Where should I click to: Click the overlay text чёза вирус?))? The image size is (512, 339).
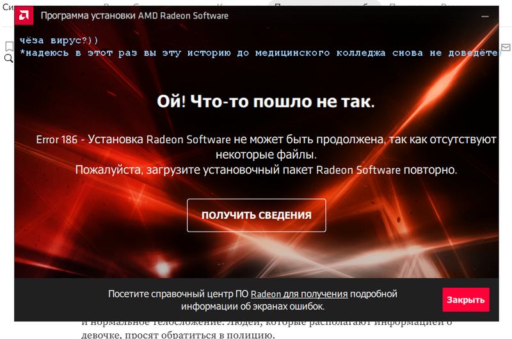point(59,40)
